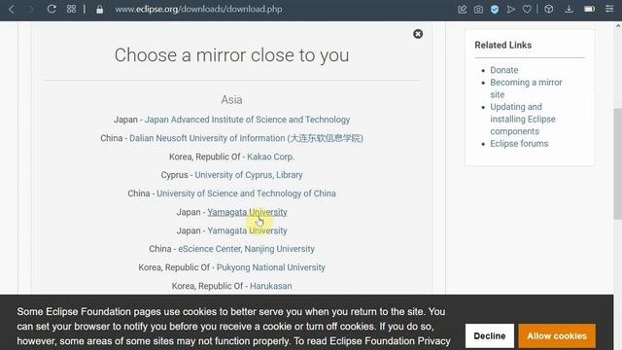Click the Allow cookies button
The height and width of the screenshot is (350, 622).
[x=557, y=336]
